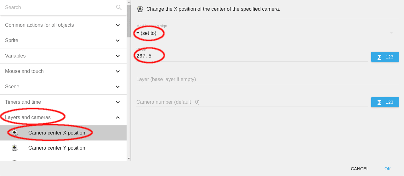Expand Timers and time category
Screen dimensions: 404x176
(118, 102)
